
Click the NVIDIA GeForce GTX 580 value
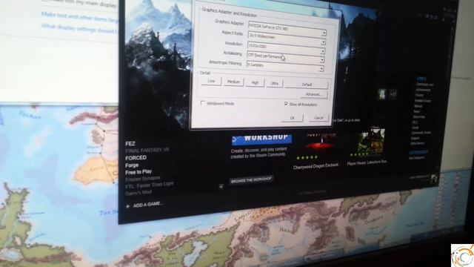[x=268, y=27]
